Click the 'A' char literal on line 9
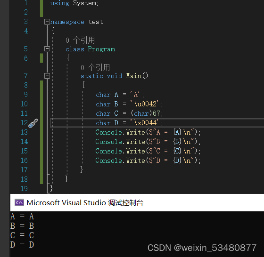 coord(135,95)
